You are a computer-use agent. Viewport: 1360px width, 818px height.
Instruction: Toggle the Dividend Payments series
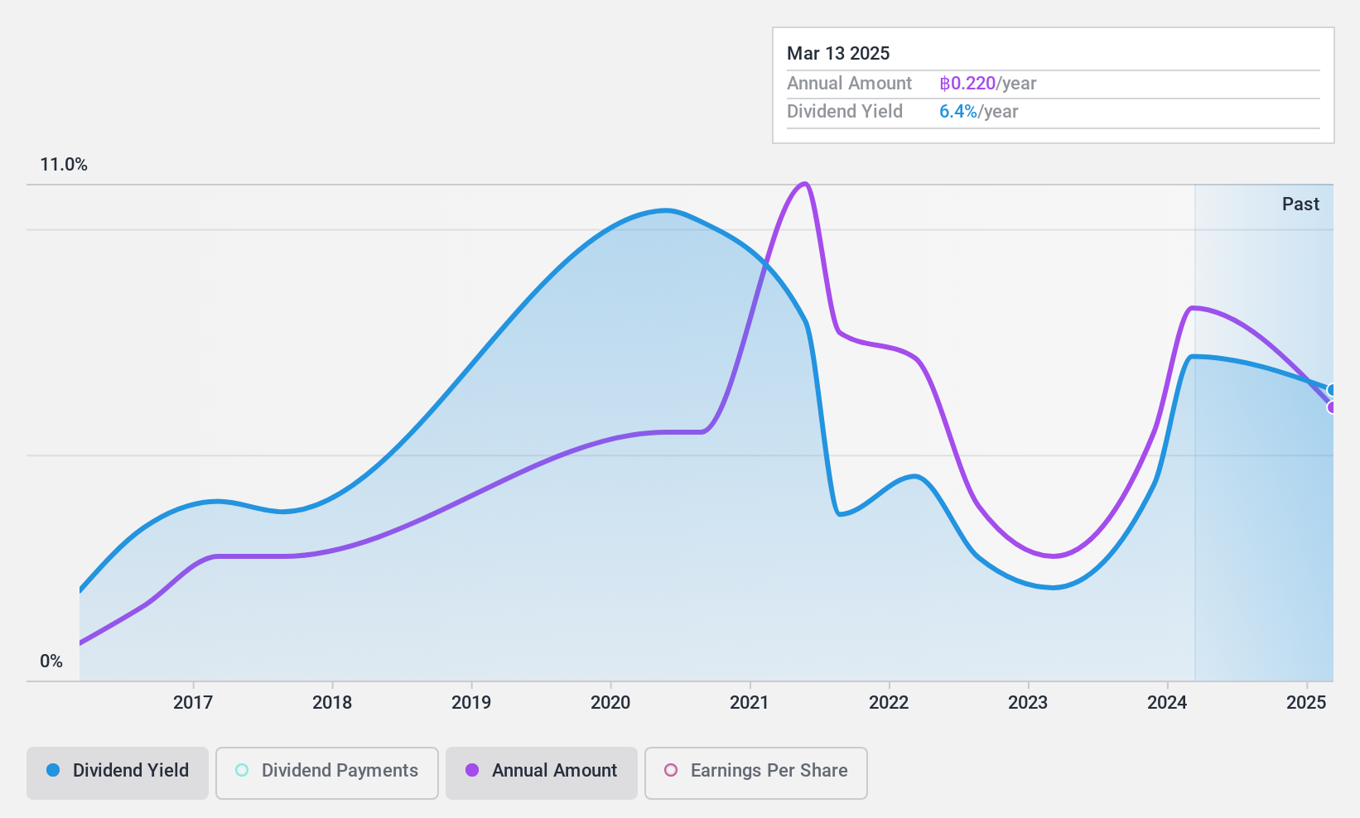click(327, 773)
